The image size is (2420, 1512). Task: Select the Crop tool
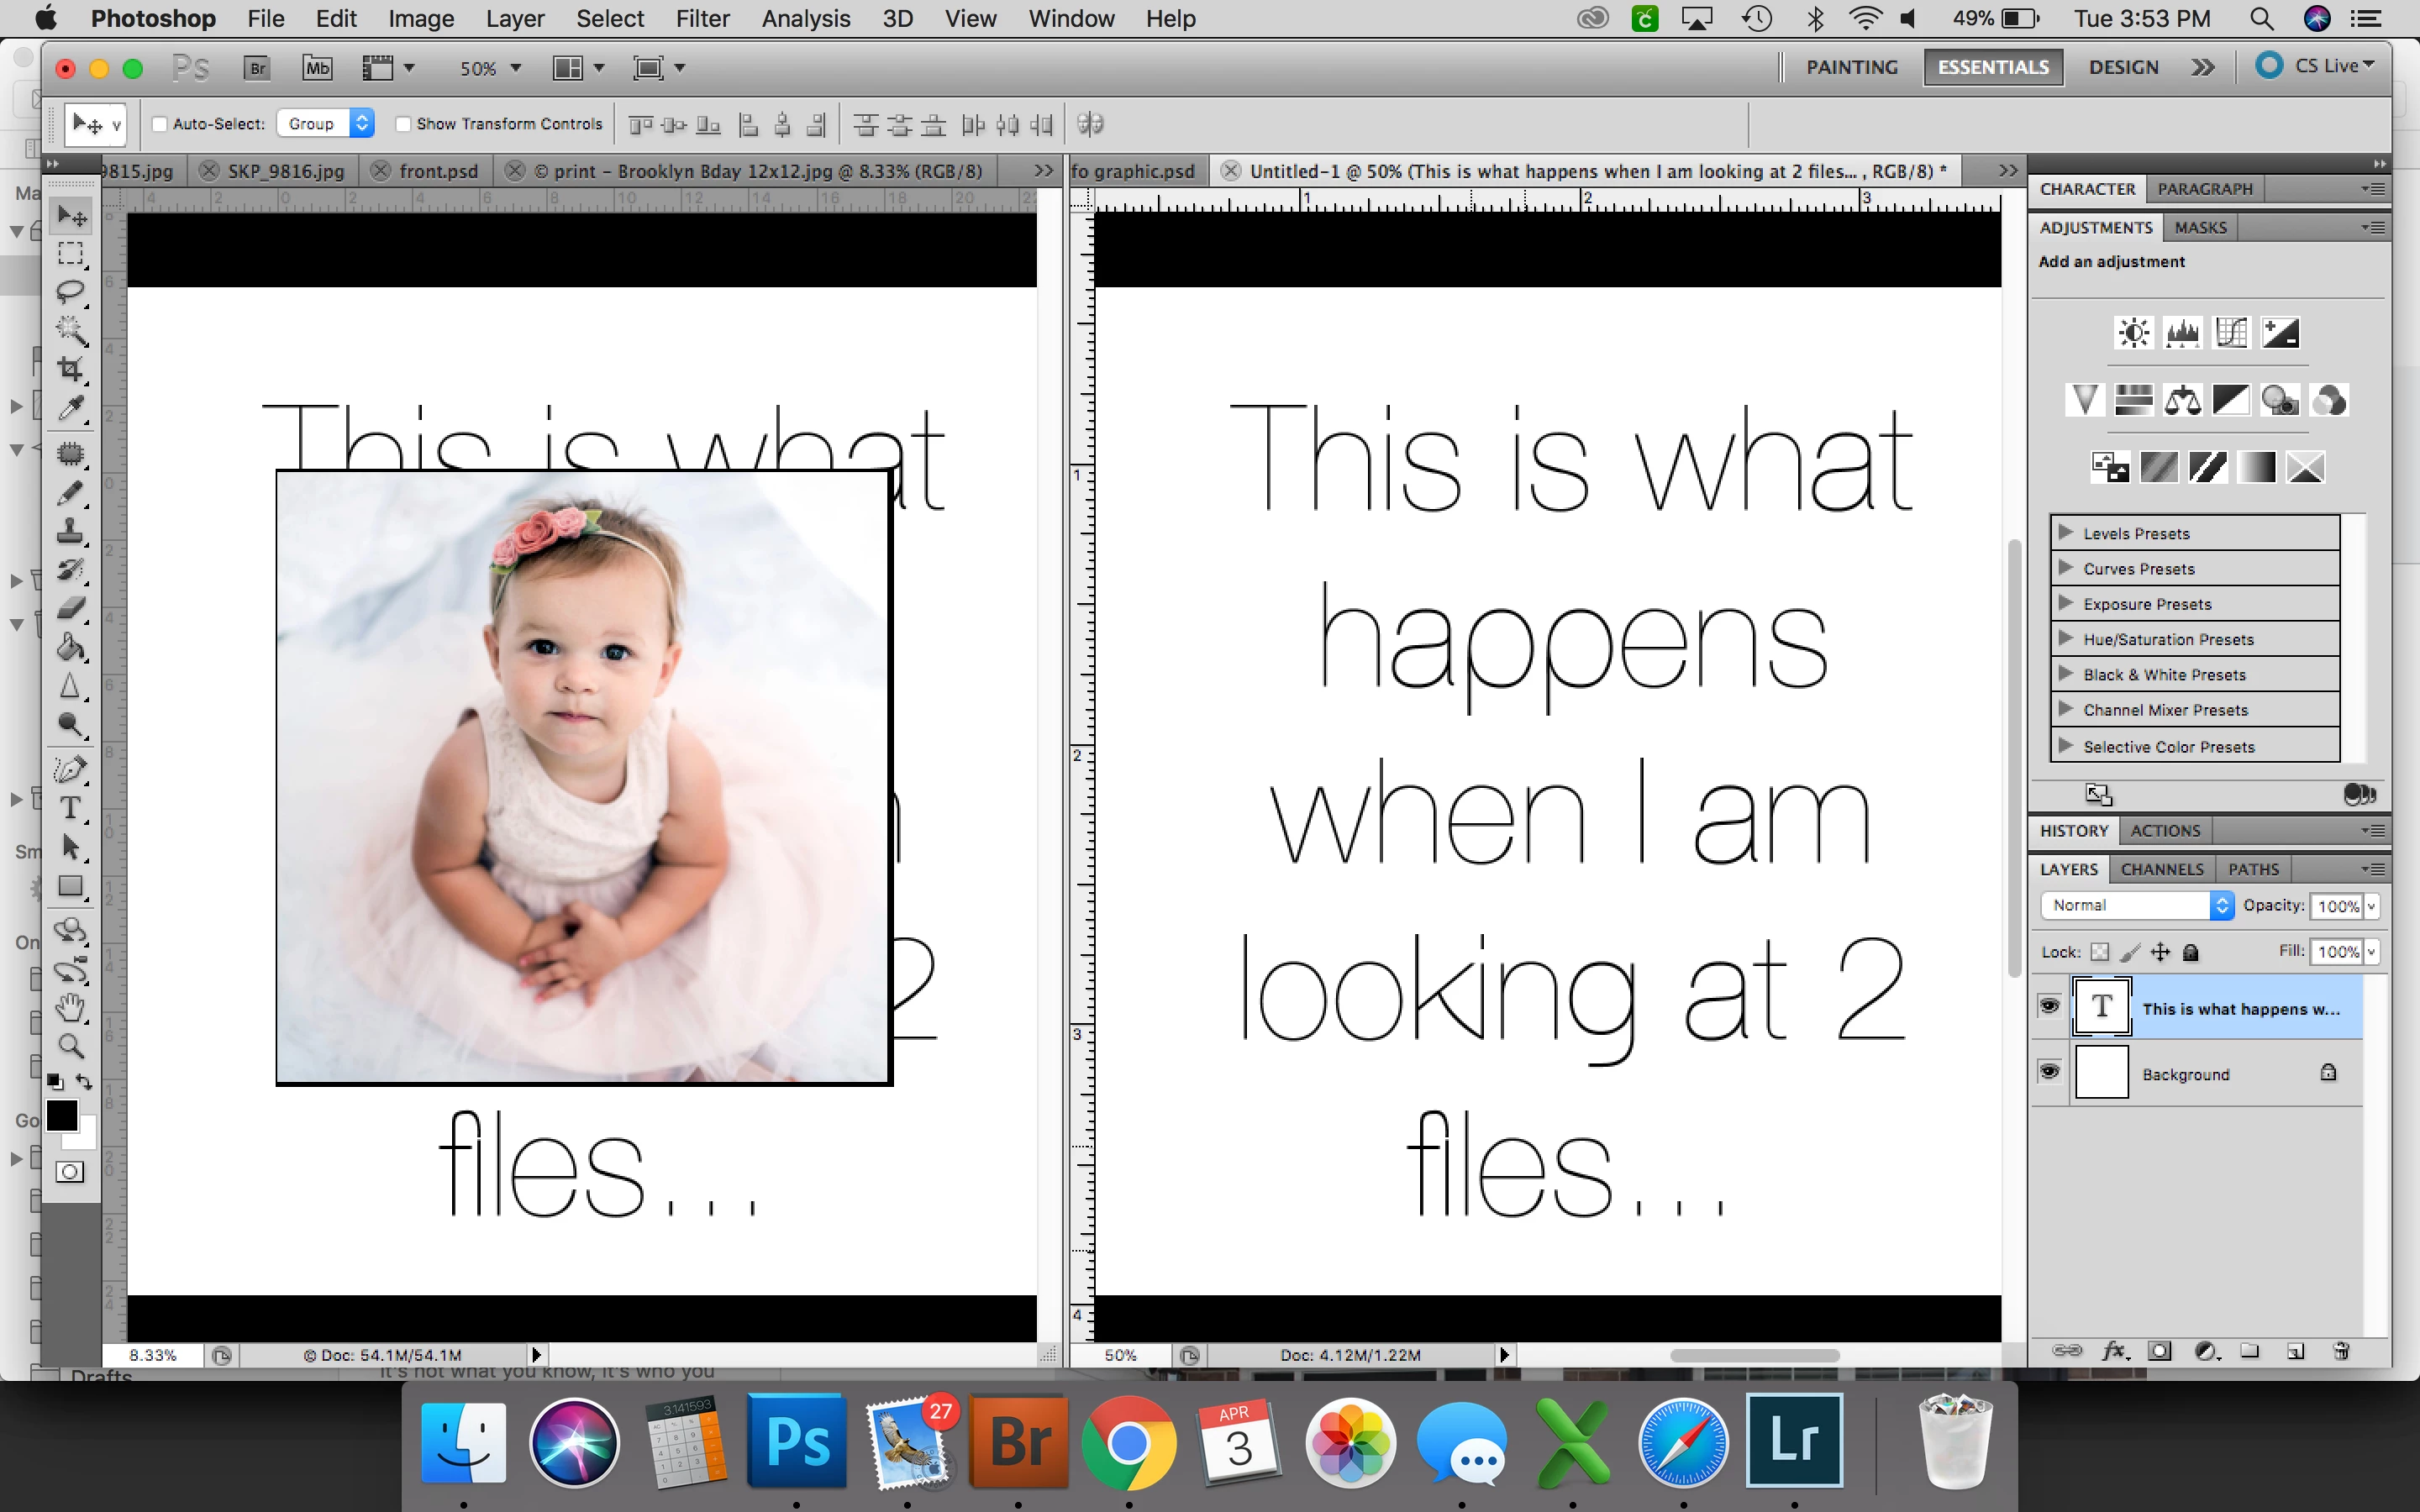pos(70,369)
